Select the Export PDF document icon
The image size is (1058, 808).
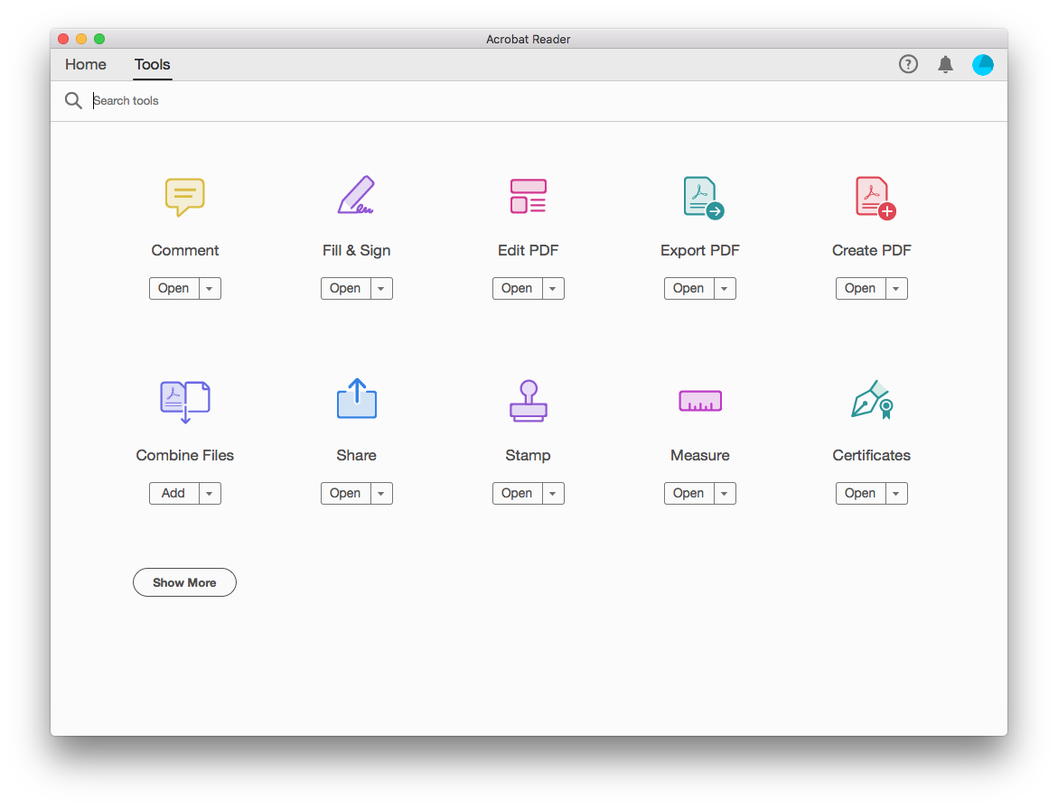(x=703, y=198)
